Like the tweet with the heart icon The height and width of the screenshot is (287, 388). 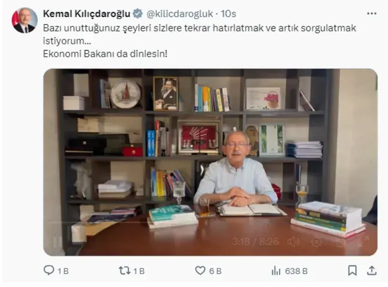[200, 270]
